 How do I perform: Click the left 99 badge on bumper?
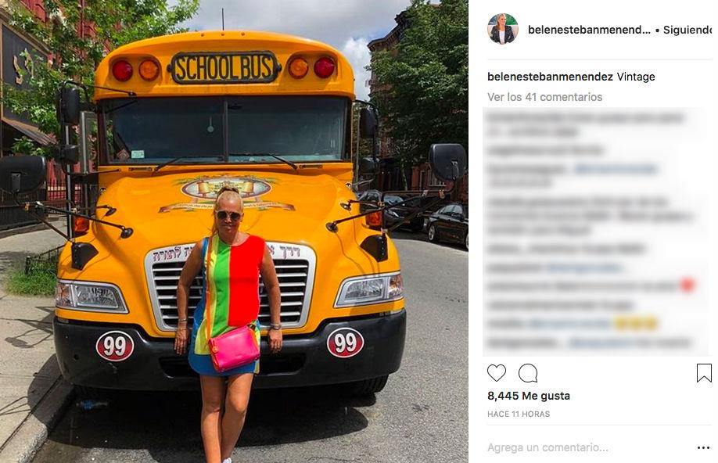114,346
